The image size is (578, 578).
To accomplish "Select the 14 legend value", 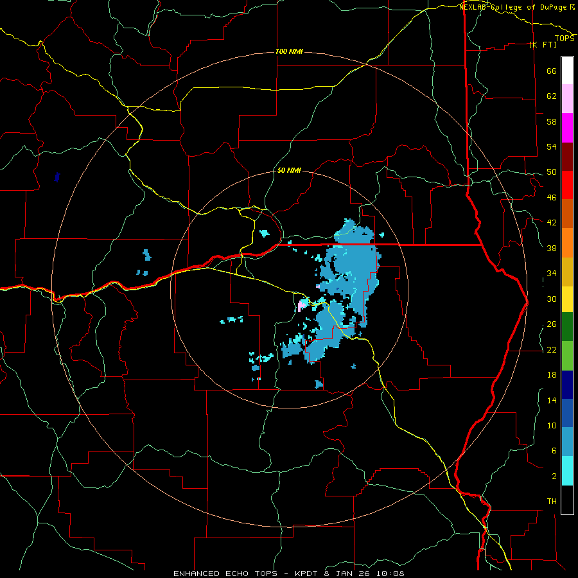I will click(x=552, y=400).
